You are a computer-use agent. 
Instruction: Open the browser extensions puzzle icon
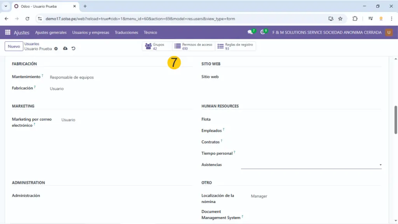coord(355,19)
